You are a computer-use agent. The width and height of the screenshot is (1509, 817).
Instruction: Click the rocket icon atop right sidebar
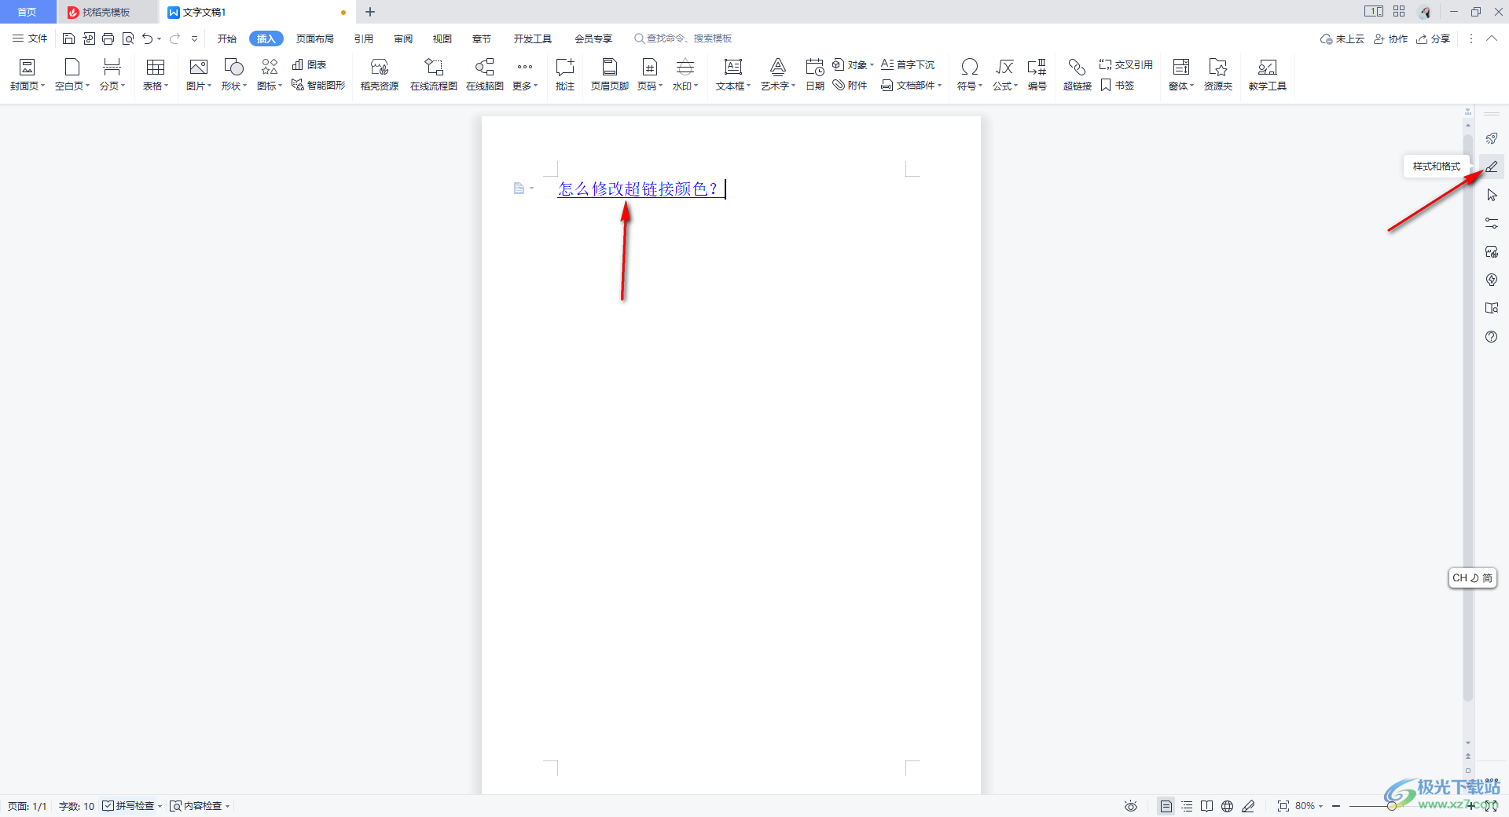pyautogui.click(x=1492, y=138)
